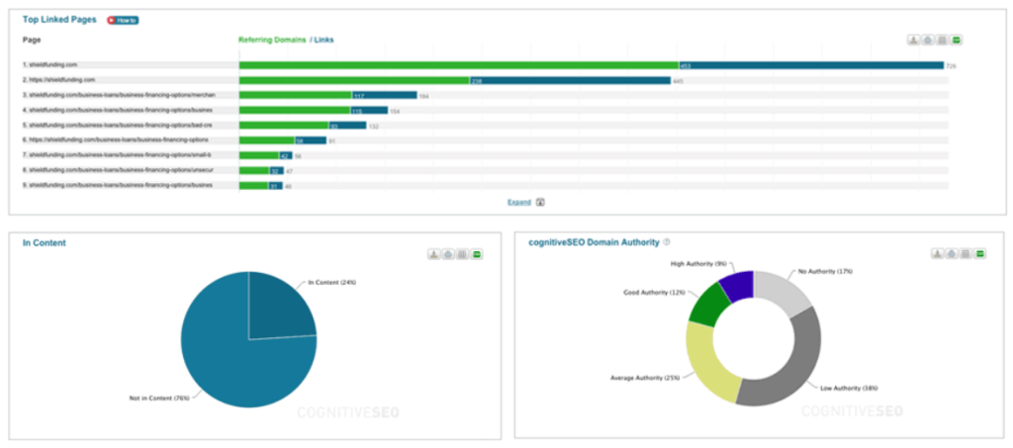Select green chart view icon in In Content
The height and width of the screenshot is (448, 1013).
[x=477, y=254]
